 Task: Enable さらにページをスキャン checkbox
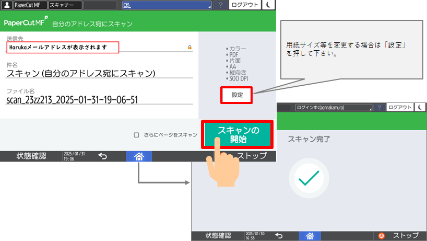tap(136, 135)
